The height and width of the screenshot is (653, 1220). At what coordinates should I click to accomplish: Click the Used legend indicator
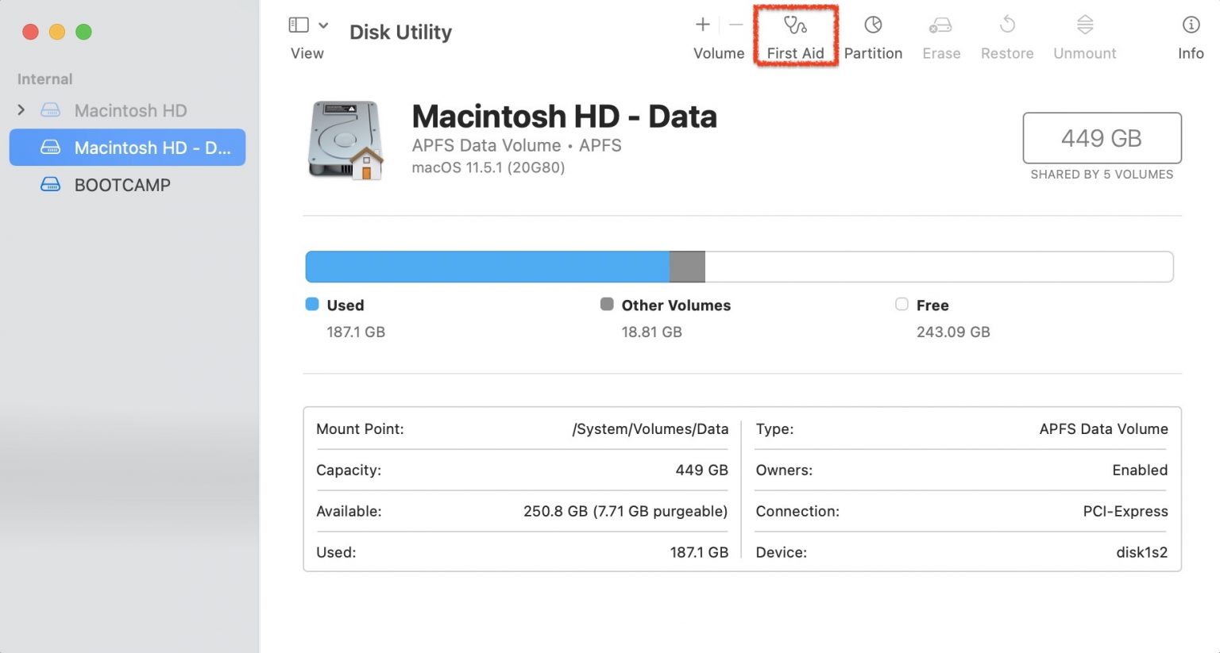(310, 304)
